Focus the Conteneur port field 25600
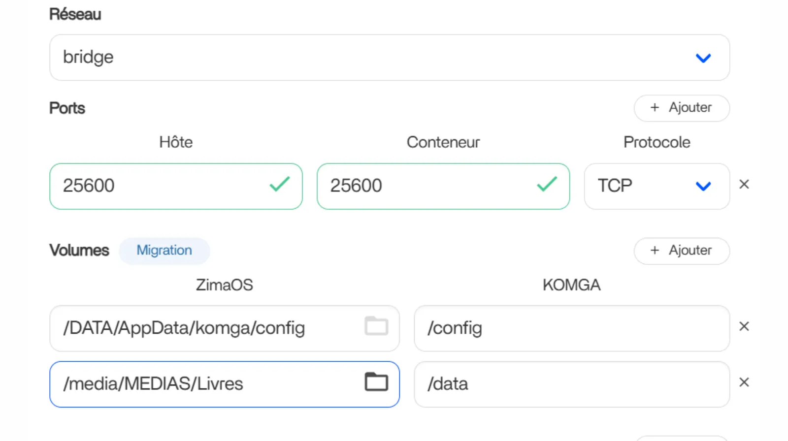 tap(424, 186)
